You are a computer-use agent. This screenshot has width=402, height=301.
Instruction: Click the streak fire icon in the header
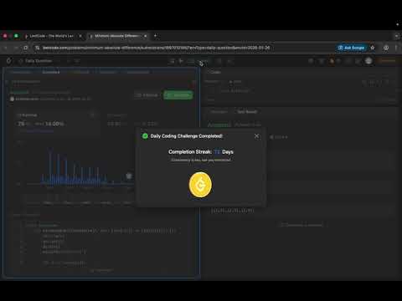pyautogui.click(x=332, y=61)
